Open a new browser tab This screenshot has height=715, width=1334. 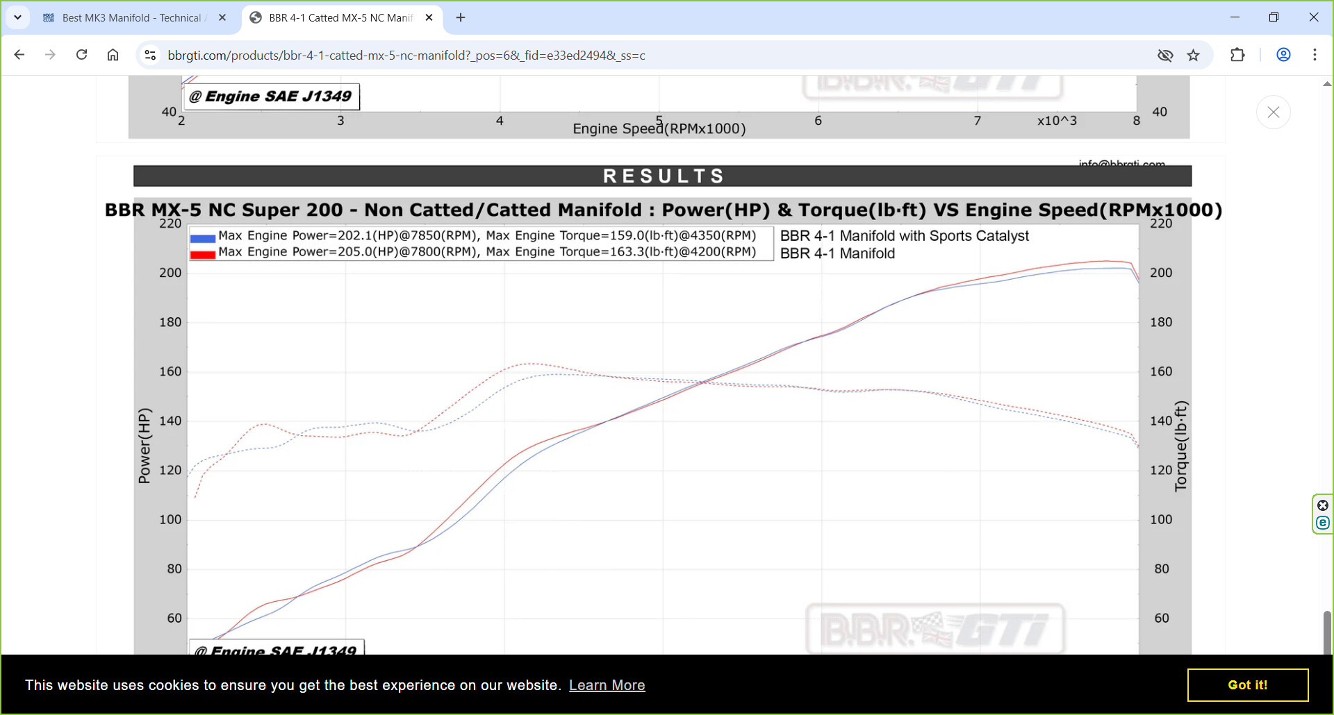pyautogui.click(x=461, y=17)
